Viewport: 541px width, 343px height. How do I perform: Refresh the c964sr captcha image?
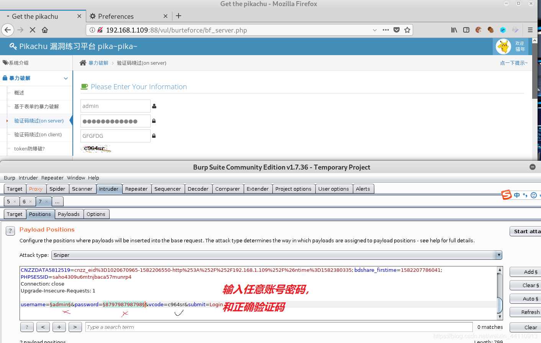[97, 149]
